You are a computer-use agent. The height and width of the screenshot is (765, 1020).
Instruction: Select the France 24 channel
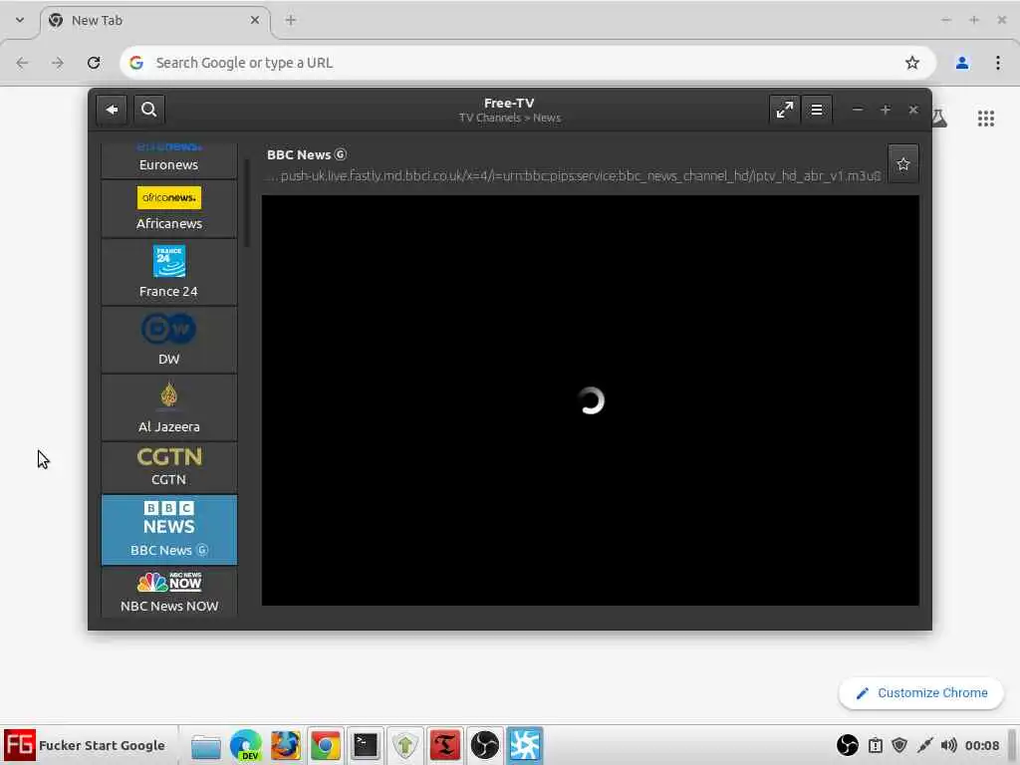coord(169,272)
